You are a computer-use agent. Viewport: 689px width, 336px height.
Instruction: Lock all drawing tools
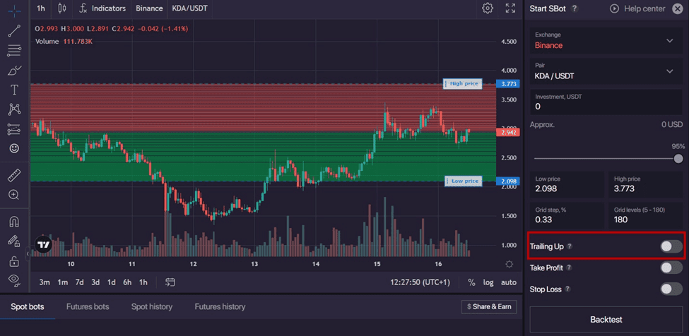[x=14, y=261]
